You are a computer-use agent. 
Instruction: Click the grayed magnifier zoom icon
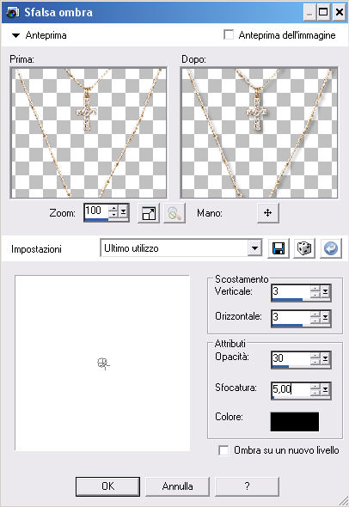click(174, 213)
